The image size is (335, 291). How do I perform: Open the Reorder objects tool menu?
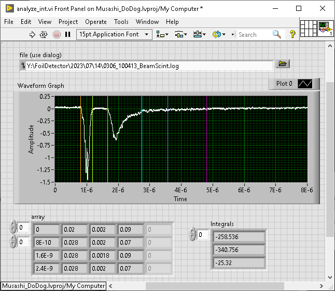[x=217, y=34]
